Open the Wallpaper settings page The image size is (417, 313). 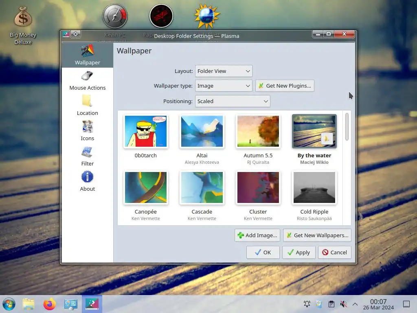pos(87,55)
